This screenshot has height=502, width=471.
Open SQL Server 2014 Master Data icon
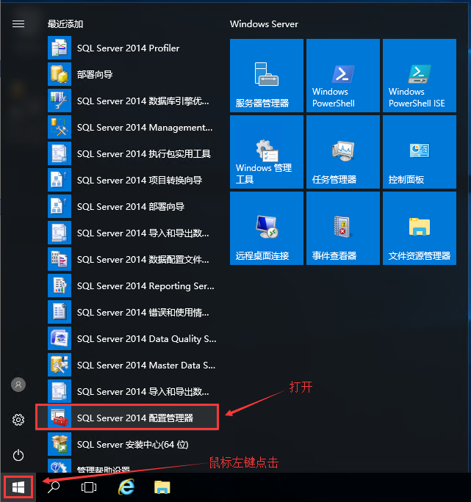[60, 365]
